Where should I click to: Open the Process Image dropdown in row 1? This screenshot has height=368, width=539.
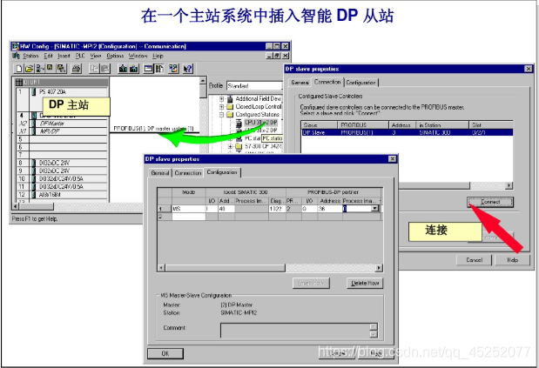375,209
